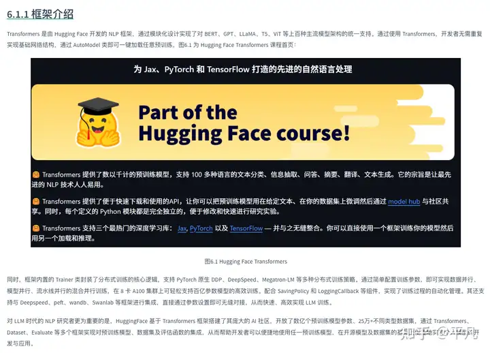
Task: Click the paragraph starting 'Transformers 是由 Hugging Face 开发'
Action: (x=245, y=39)
